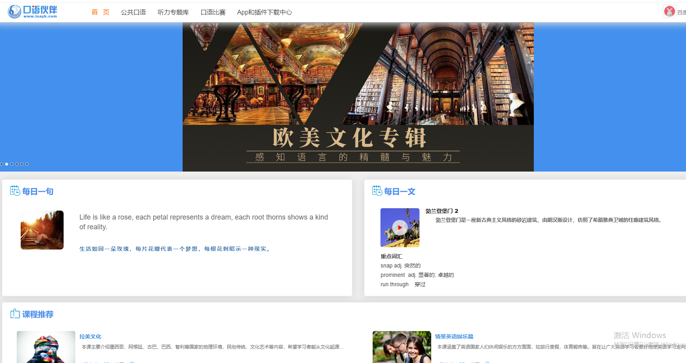This screenshot has height=363, width=686.
Task: Click the rabbit avatar for the Baidu account
Action: 670,11
